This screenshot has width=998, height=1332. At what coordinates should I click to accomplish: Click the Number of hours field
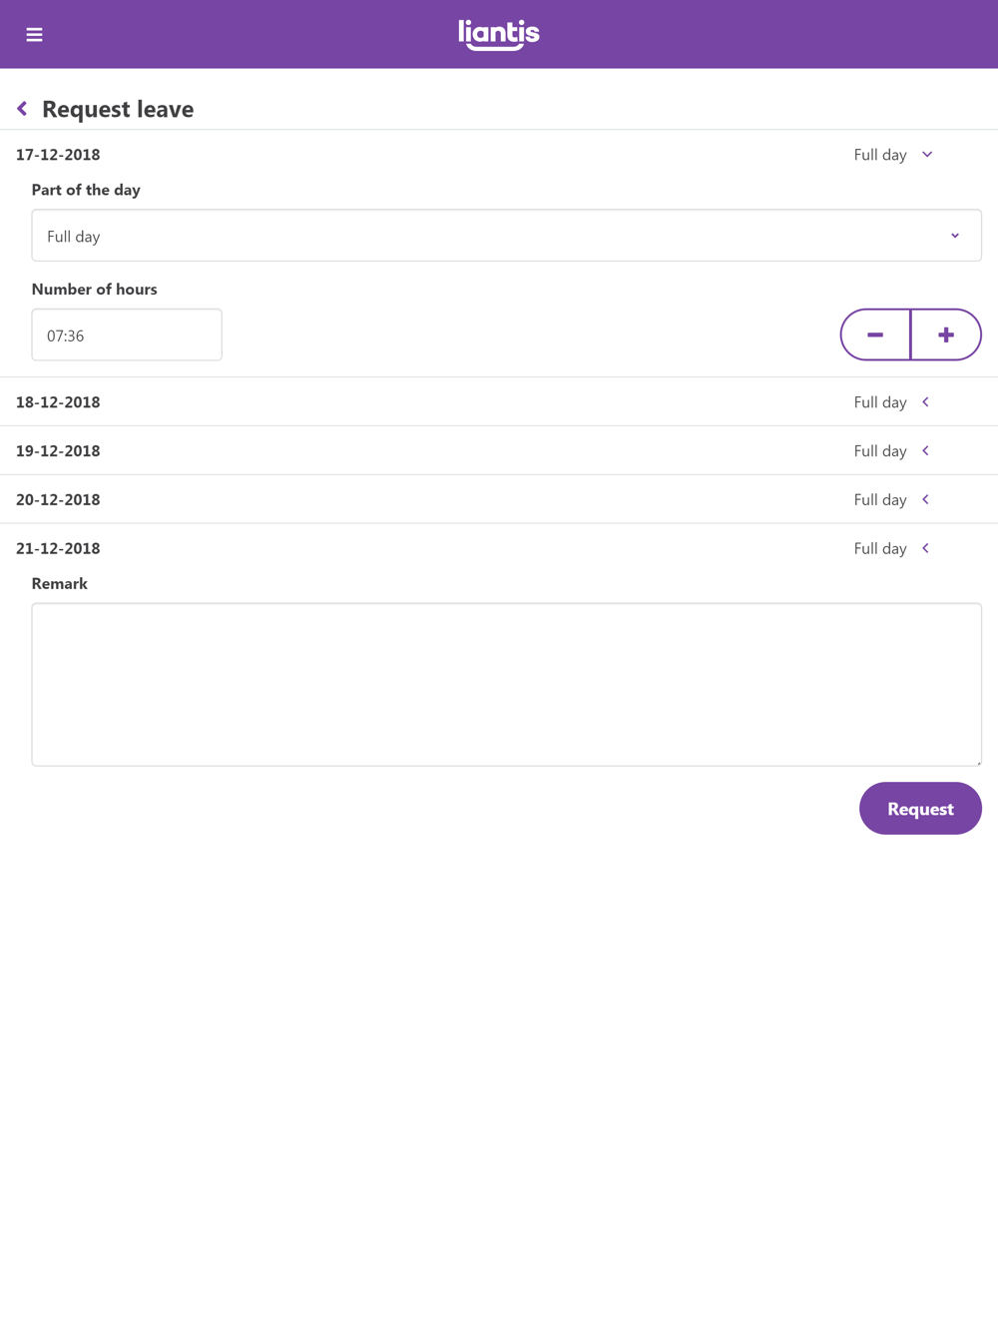point(127,335)
